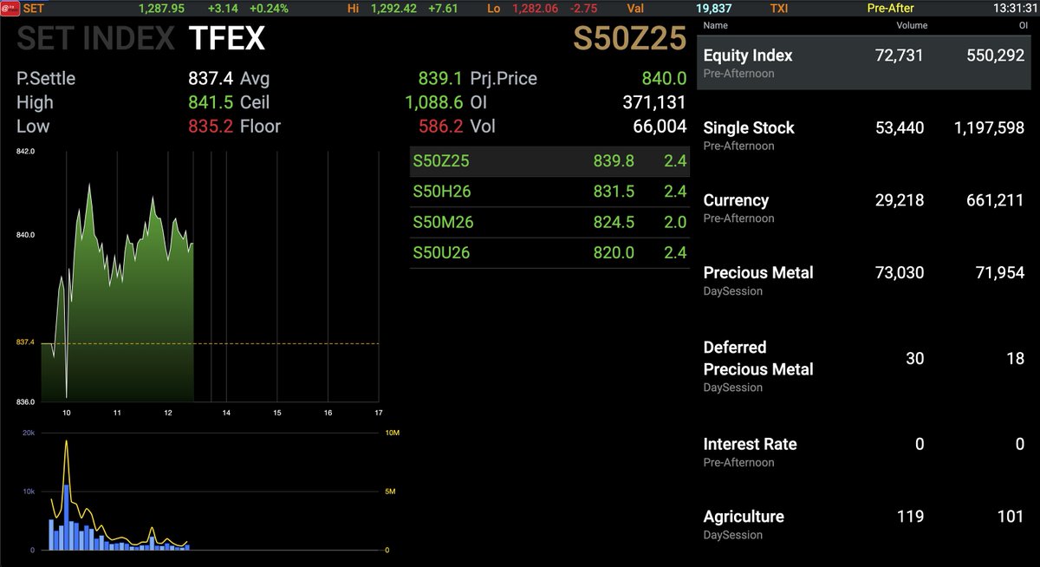
Task: Click the S50H26 last price 831.5
Action: (614, 192)
